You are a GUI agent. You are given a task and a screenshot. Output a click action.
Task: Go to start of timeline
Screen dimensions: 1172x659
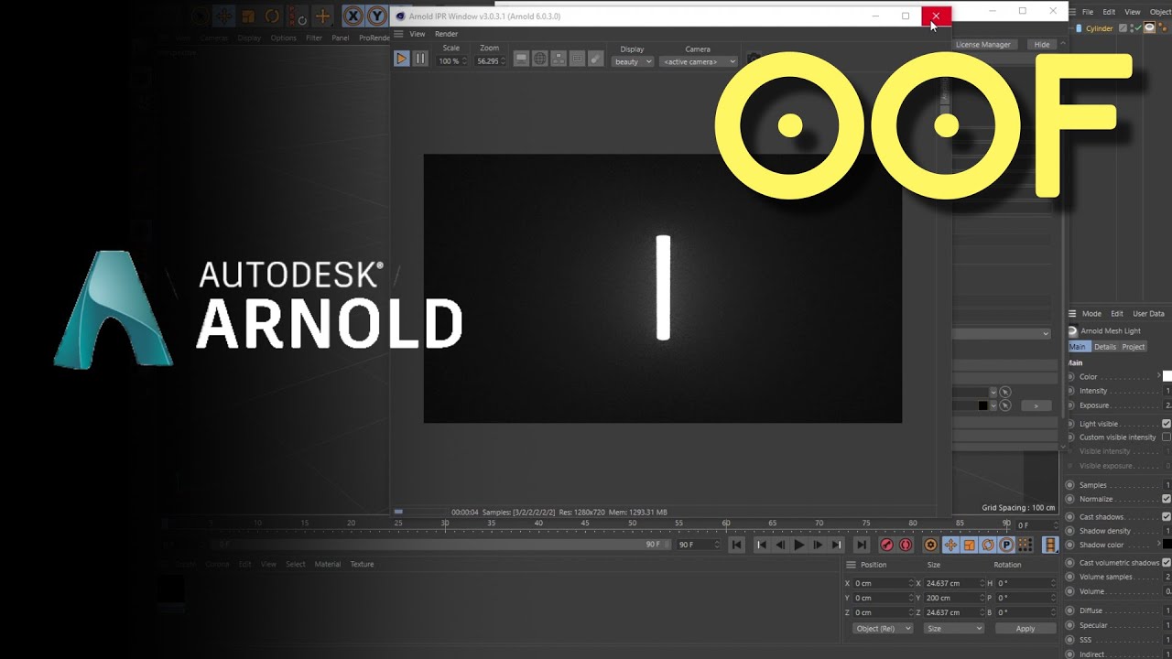coord(736,545)
